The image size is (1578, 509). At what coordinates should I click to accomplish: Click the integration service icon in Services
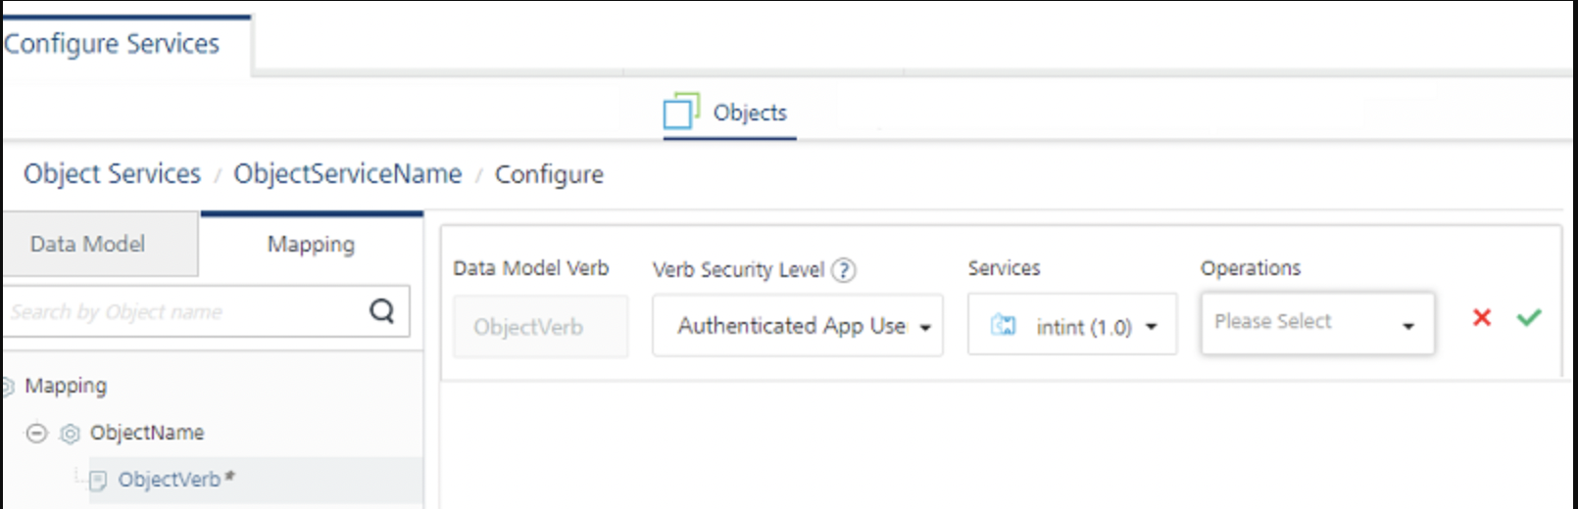point(1004,325)
